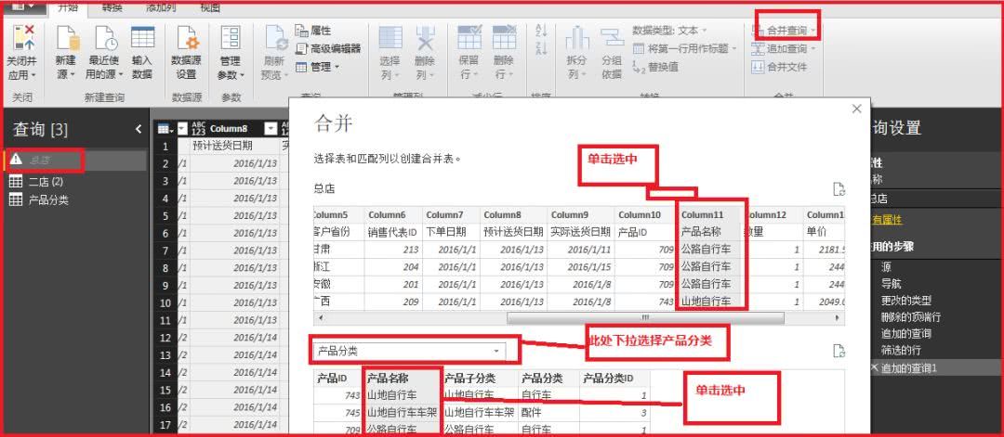
Task: Select Column11 header in 总店 preview table
Action: coord(703,215)
